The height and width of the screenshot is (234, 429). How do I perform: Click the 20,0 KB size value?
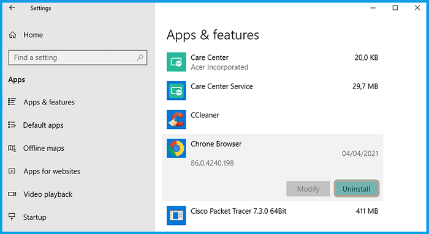(366, 57)
